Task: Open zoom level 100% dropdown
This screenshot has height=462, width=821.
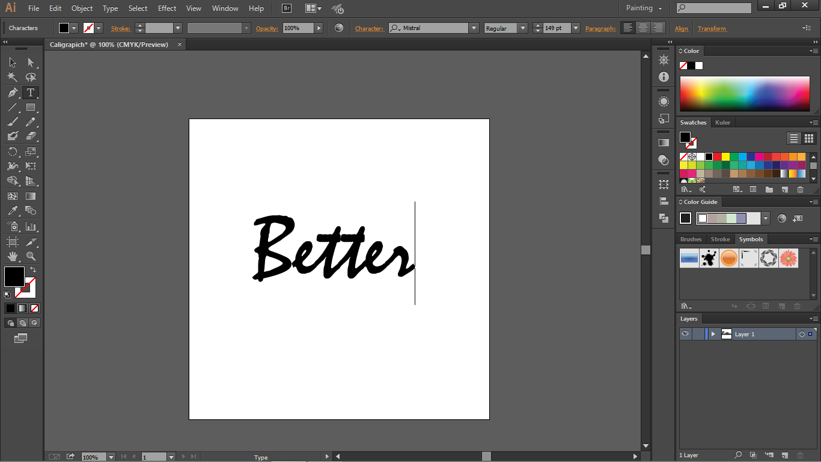Action: [111, 457]
